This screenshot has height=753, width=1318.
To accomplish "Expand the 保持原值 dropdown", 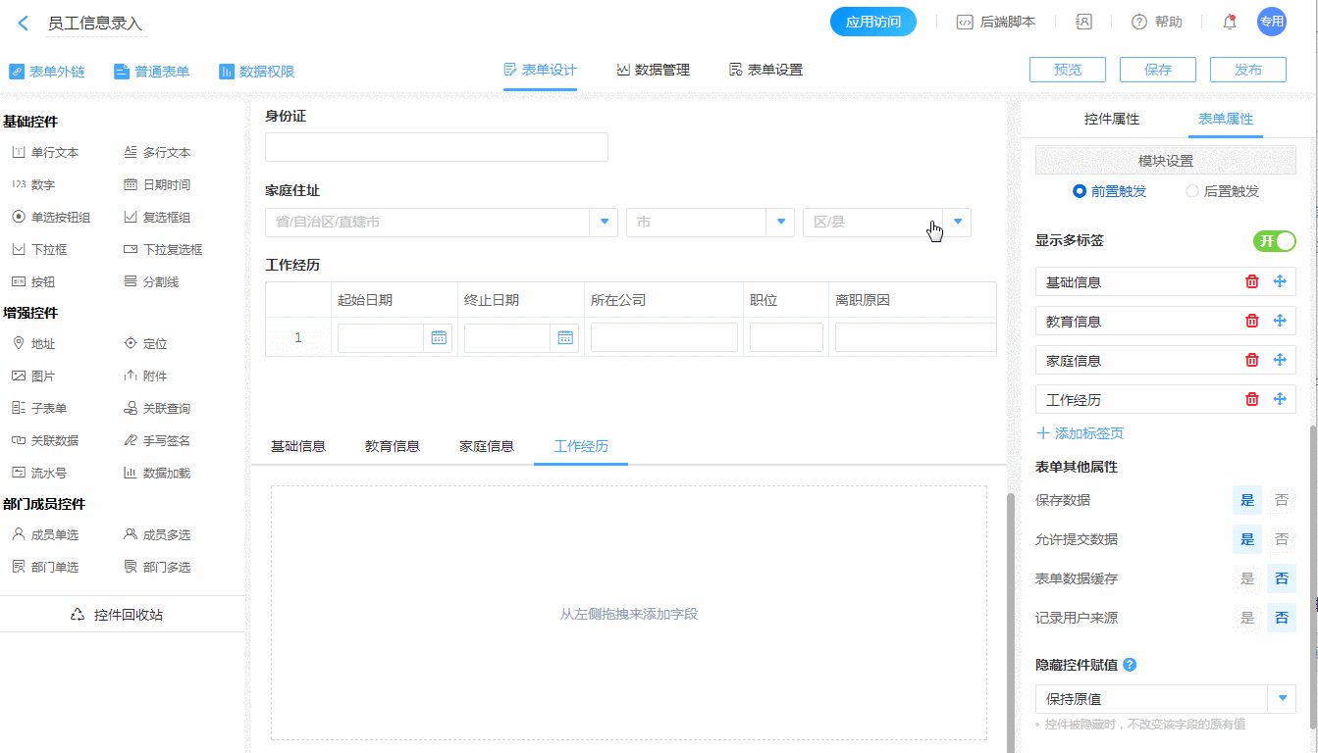I will (1282, 699).
